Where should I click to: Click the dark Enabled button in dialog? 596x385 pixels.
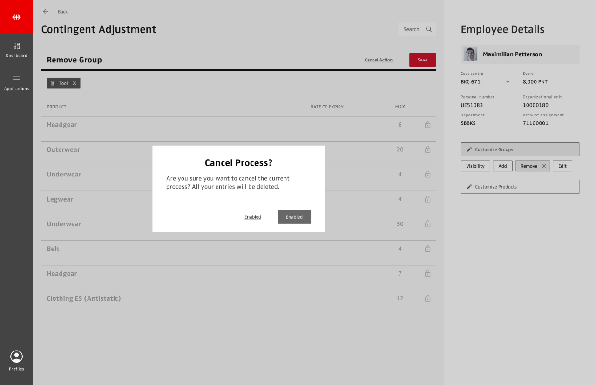(294, 217)
